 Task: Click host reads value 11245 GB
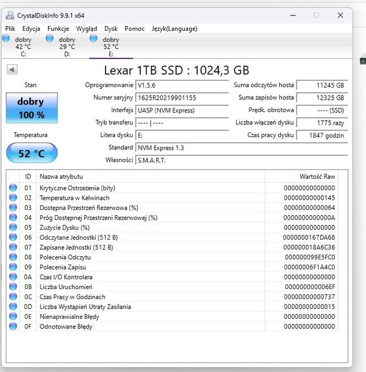coord(322,85)
